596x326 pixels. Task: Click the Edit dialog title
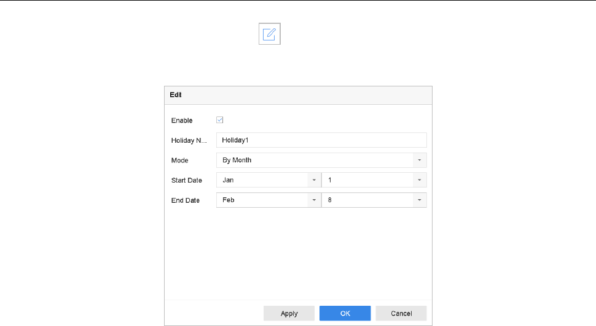(x=176, y=95)
